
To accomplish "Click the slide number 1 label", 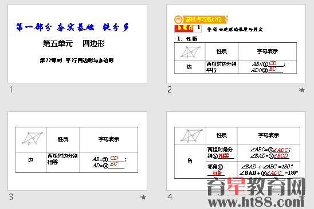I will [11, 90].
